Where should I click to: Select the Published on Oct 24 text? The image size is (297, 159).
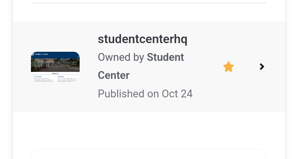[x=145, y=94]
